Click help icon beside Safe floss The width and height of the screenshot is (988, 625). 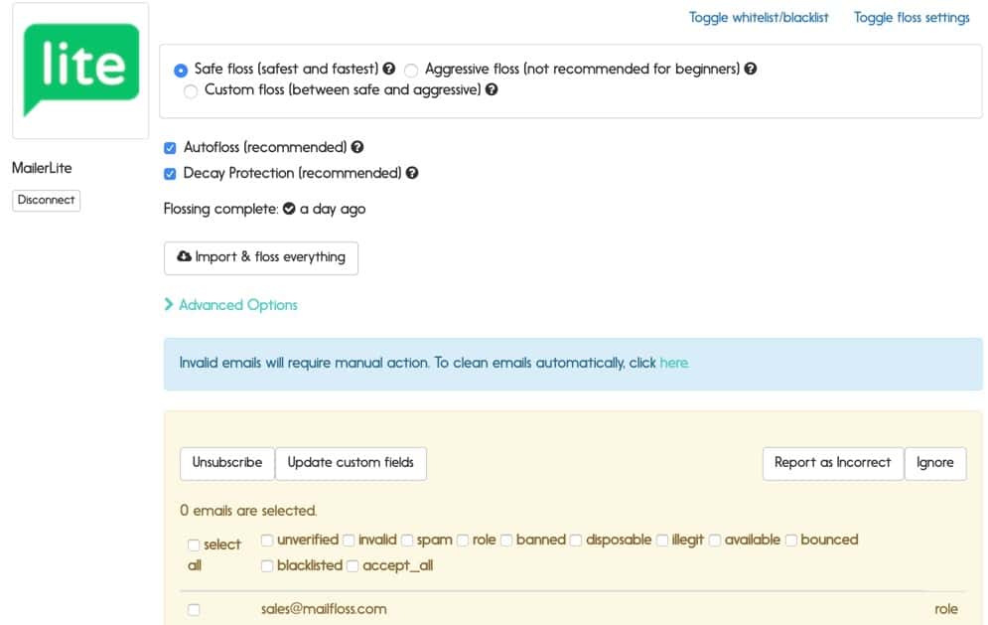pyautogui.click(x=389, y=69)
